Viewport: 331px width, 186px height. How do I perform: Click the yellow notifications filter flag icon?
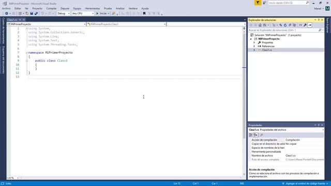pyautogui.click(x=258, y=3)
